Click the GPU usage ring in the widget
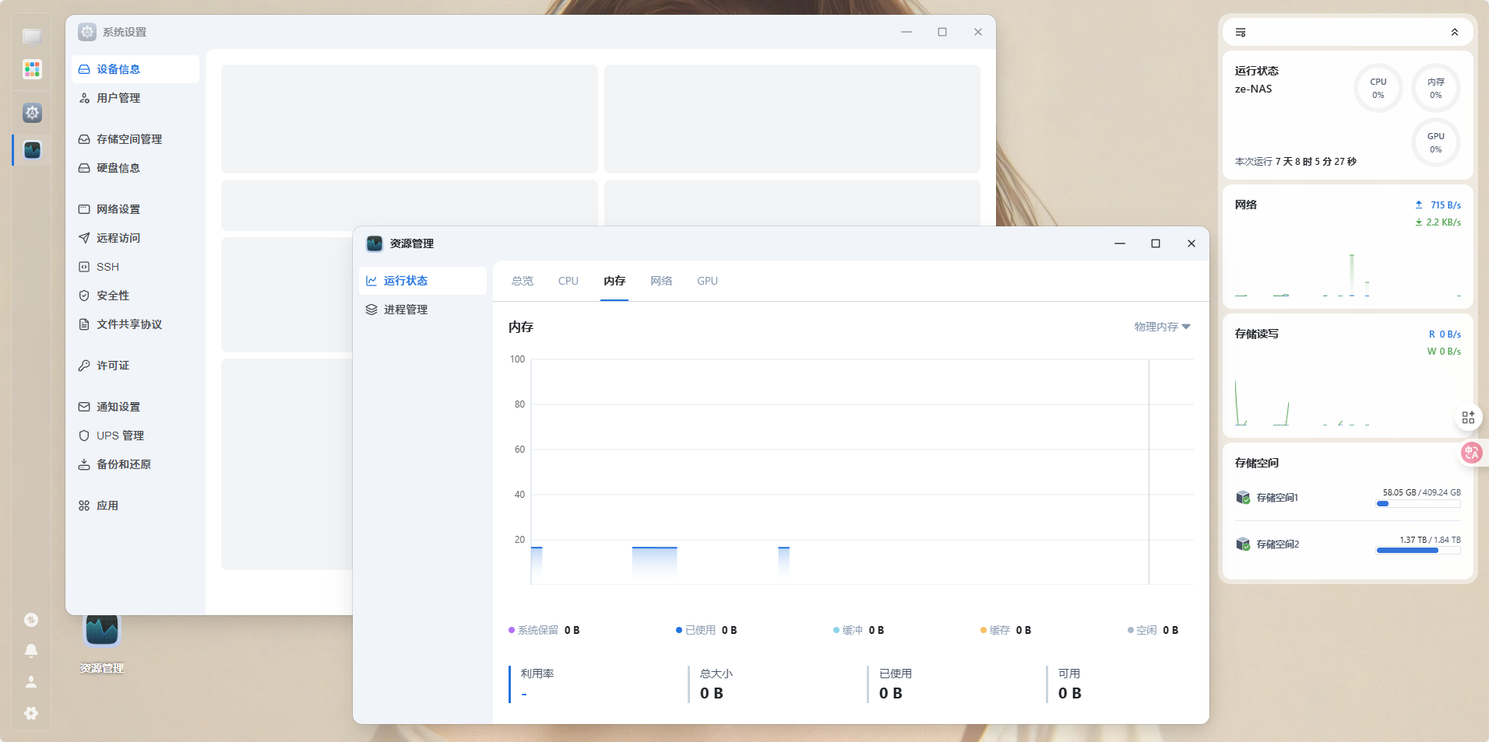The width and height of the screenshot is (1489, 742). (x=1436, y=142)
